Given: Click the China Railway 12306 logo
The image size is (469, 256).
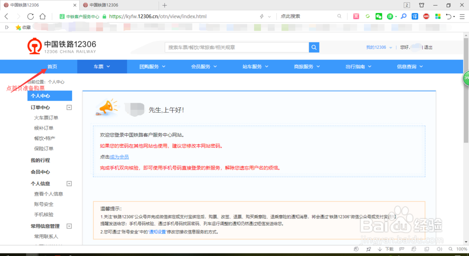Looking at the screenshot, I should point(61,46).
